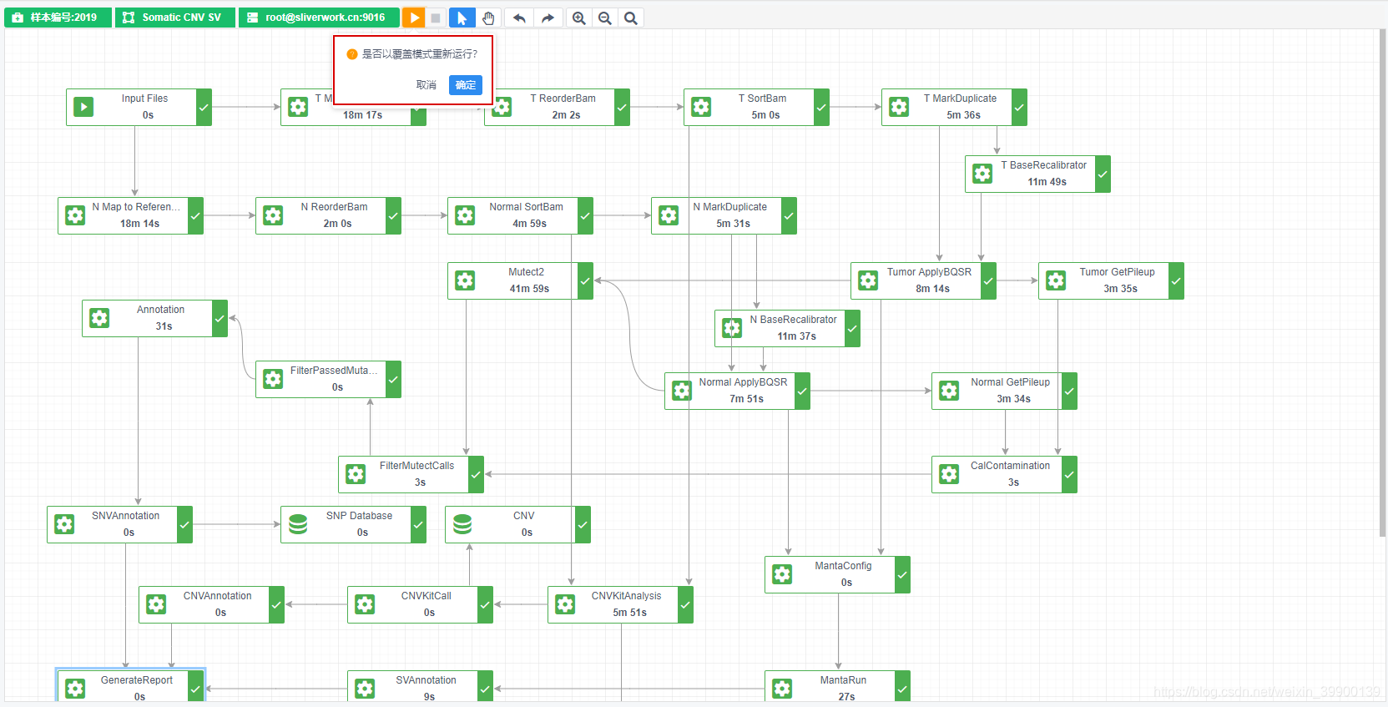Click the T MarkDuplicate gear icon
The image size is (1388, 707).
point(899,107)
